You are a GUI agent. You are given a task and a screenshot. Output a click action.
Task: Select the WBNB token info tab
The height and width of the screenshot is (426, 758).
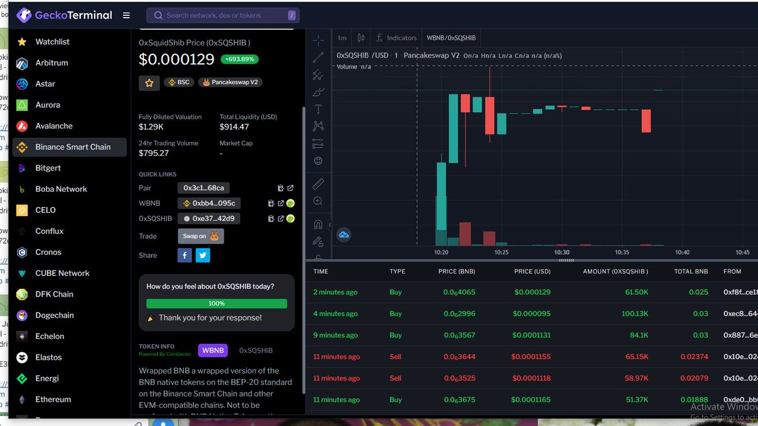213,350
